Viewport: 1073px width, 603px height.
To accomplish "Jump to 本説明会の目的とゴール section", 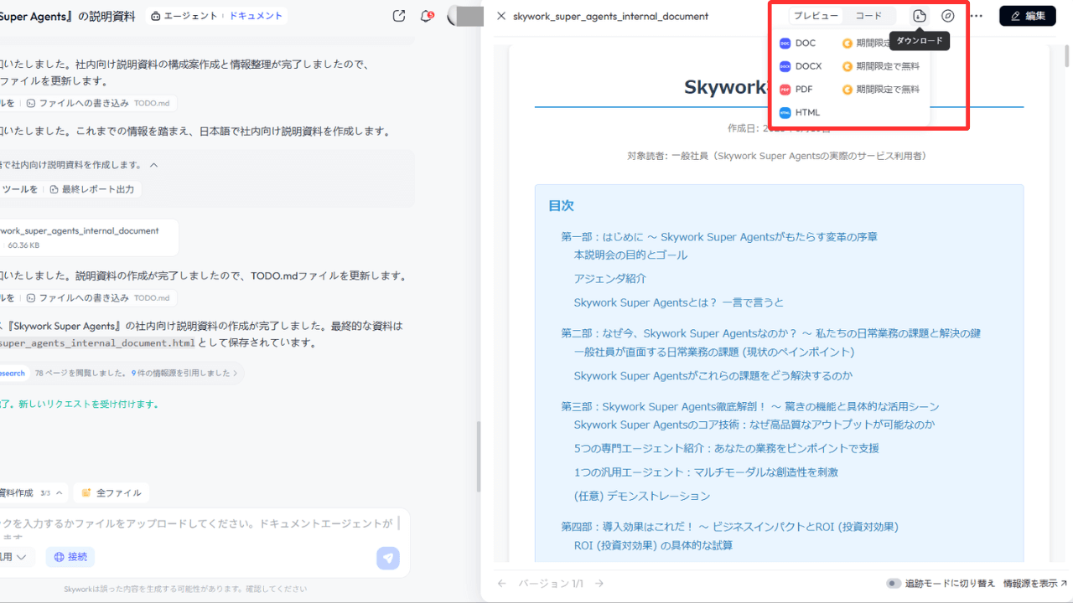I will (x=630, y=255).
